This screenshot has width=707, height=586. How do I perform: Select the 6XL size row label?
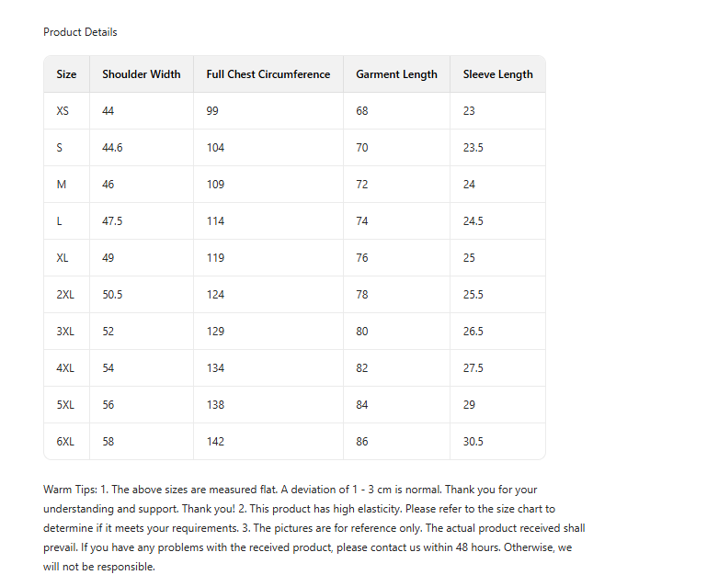[65, 442]
